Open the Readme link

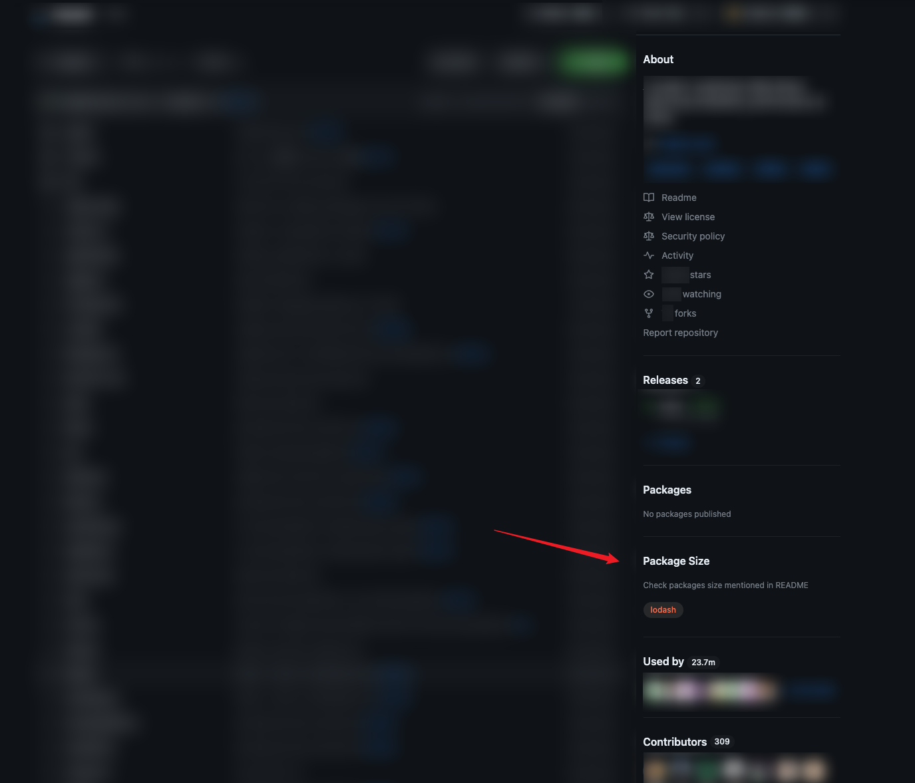tap(679, 198)
